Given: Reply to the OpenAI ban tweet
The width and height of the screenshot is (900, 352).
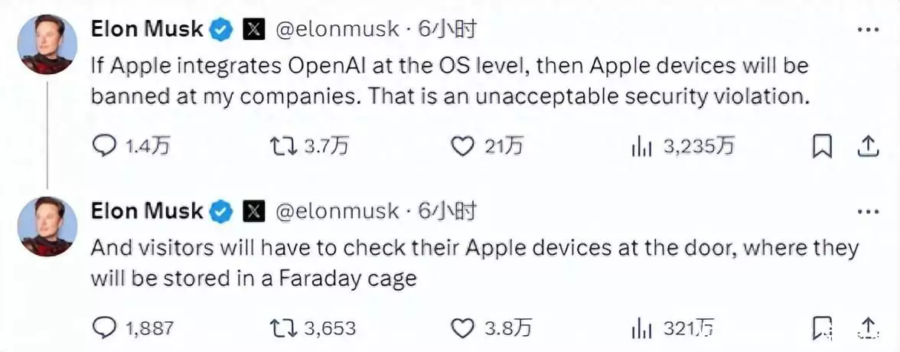Looking at the screenshot, I should click(x=104, y=145).
